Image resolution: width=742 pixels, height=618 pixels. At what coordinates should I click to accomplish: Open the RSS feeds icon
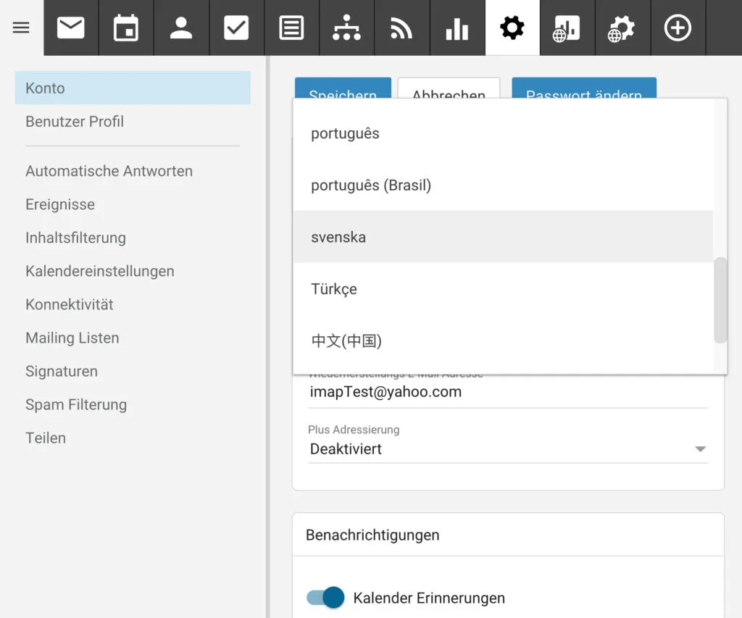[x=401, y=28]
